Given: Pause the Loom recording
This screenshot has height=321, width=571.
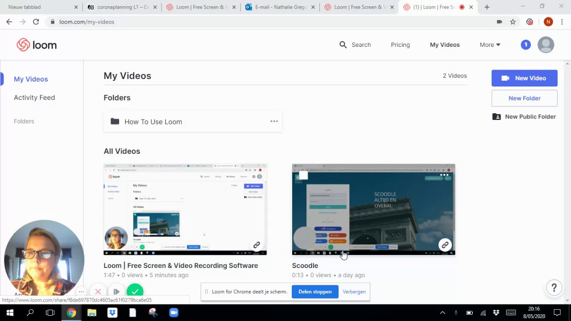Looking at the screenshot, I should 116,292.
